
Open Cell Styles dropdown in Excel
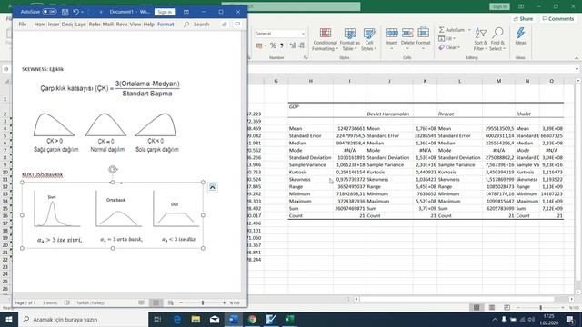coord(369,39)
